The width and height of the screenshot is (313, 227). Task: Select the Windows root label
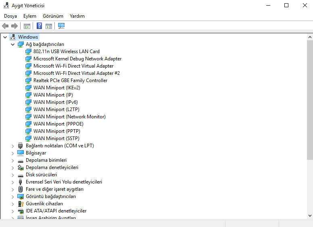pyautogui.click(x=28, y=37)
